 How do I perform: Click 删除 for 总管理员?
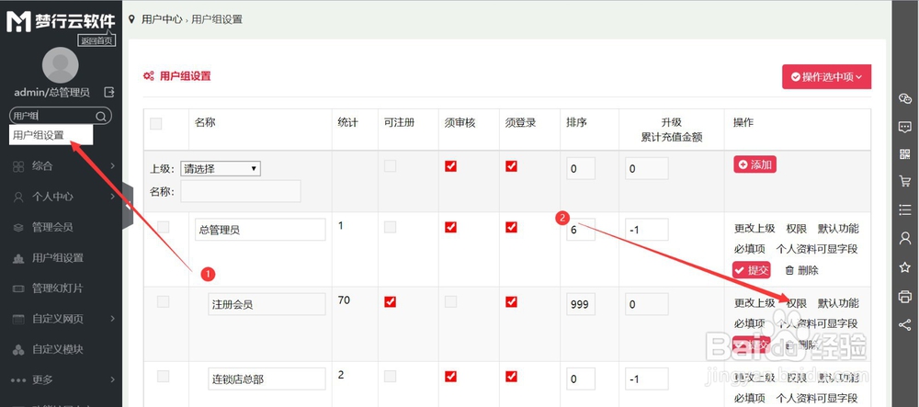[801, 270]
